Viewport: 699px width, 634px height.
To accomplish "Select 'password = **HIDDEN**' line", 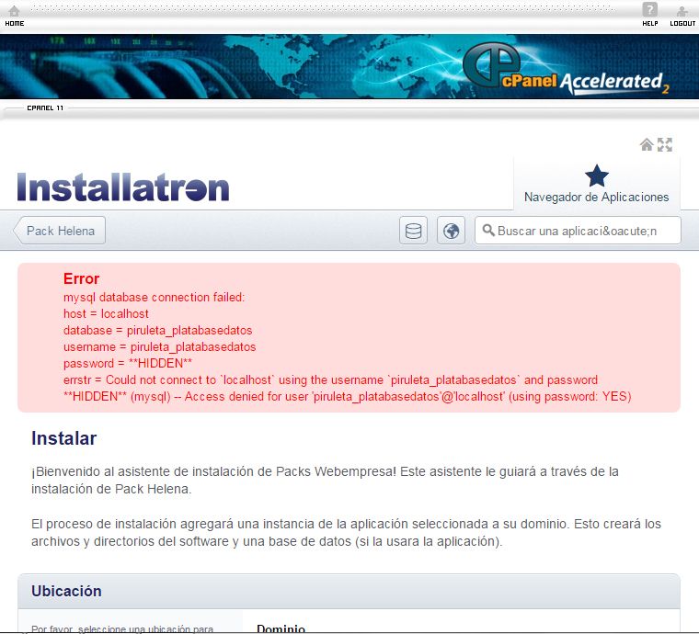I will pos(128,363).
